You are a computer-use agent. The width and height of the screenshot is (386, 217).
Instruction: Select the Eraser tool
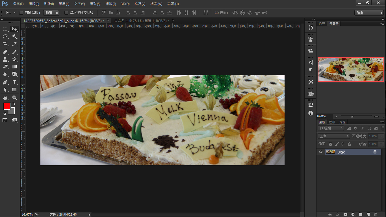click(x=5, y=67)
